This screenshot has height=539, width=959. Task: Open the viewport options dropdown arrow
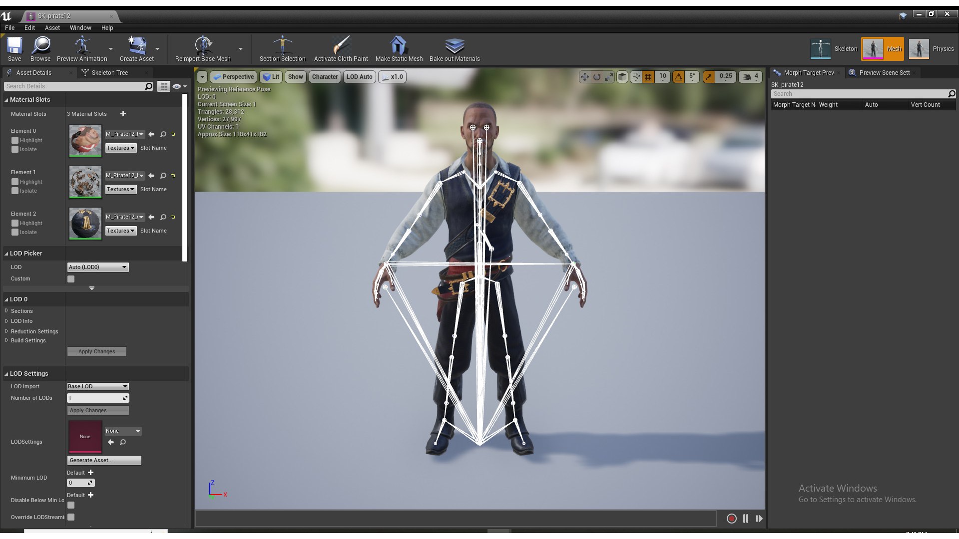202,77
